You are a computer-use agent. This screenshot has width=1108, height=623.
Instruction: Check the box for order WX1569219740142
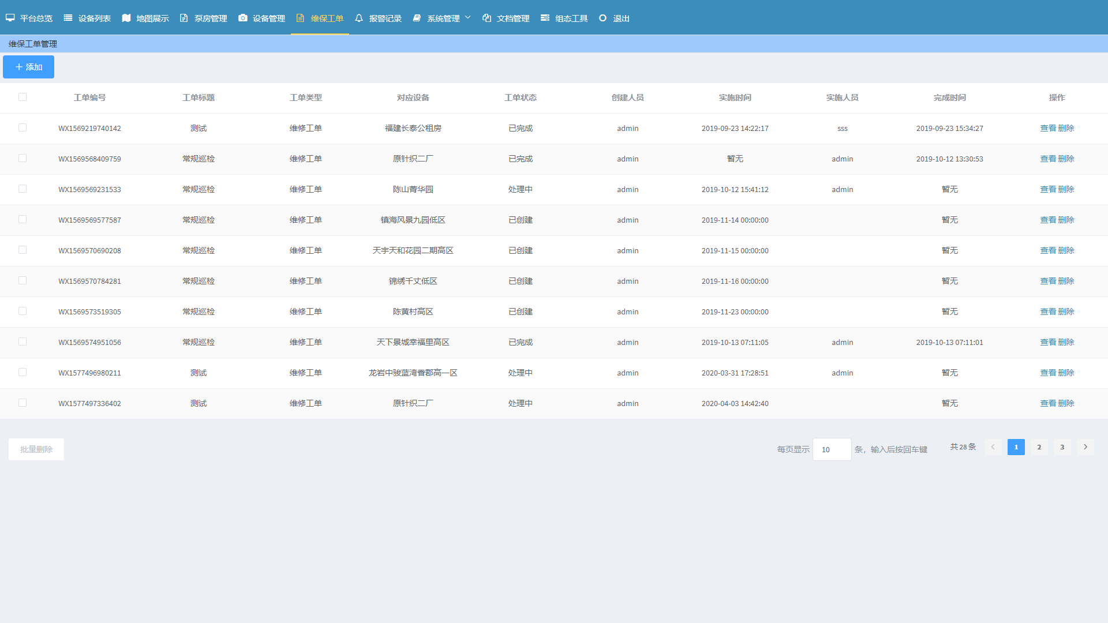click(23, 127)
